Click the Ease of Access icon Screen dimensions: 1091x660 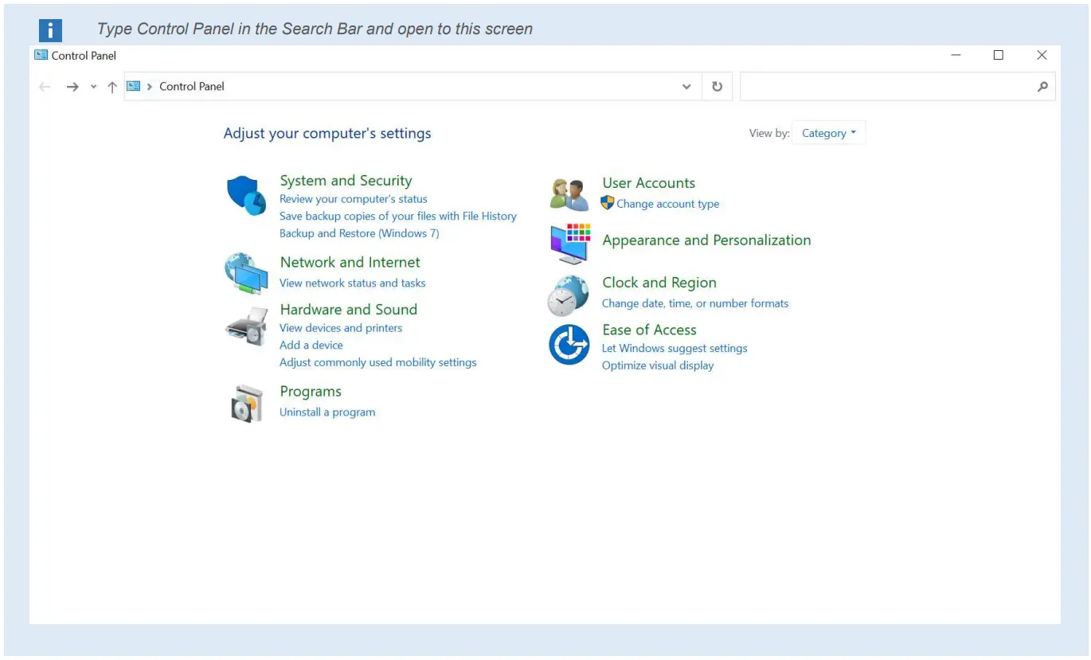569,346
